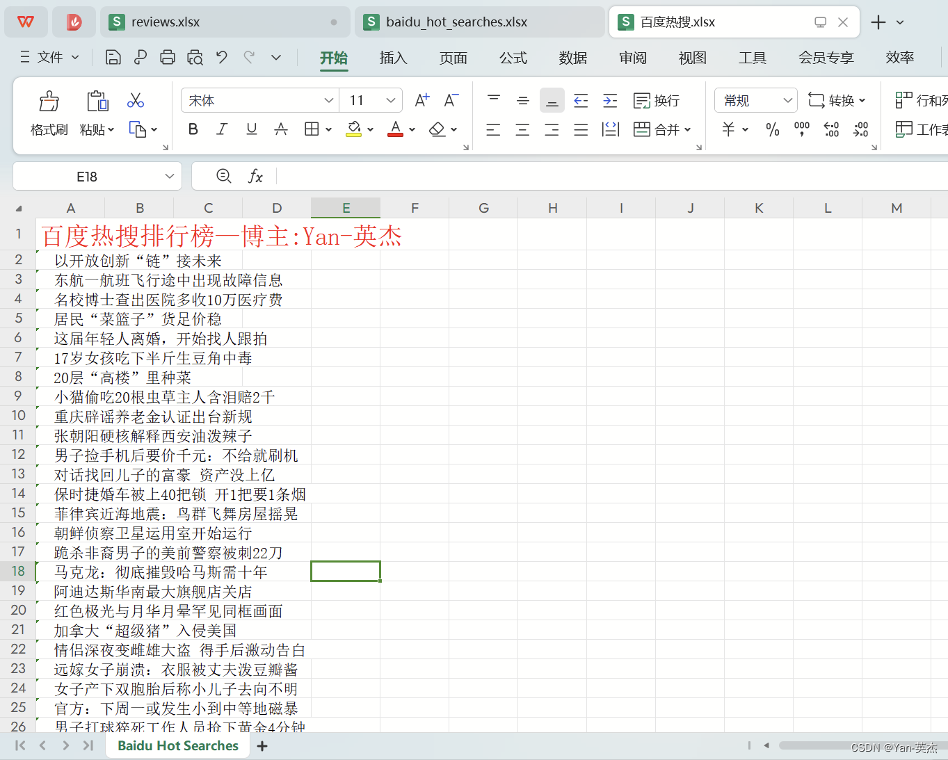Click the Select All corner triangle
Screen dimensions: 948x760
[19, 208]
